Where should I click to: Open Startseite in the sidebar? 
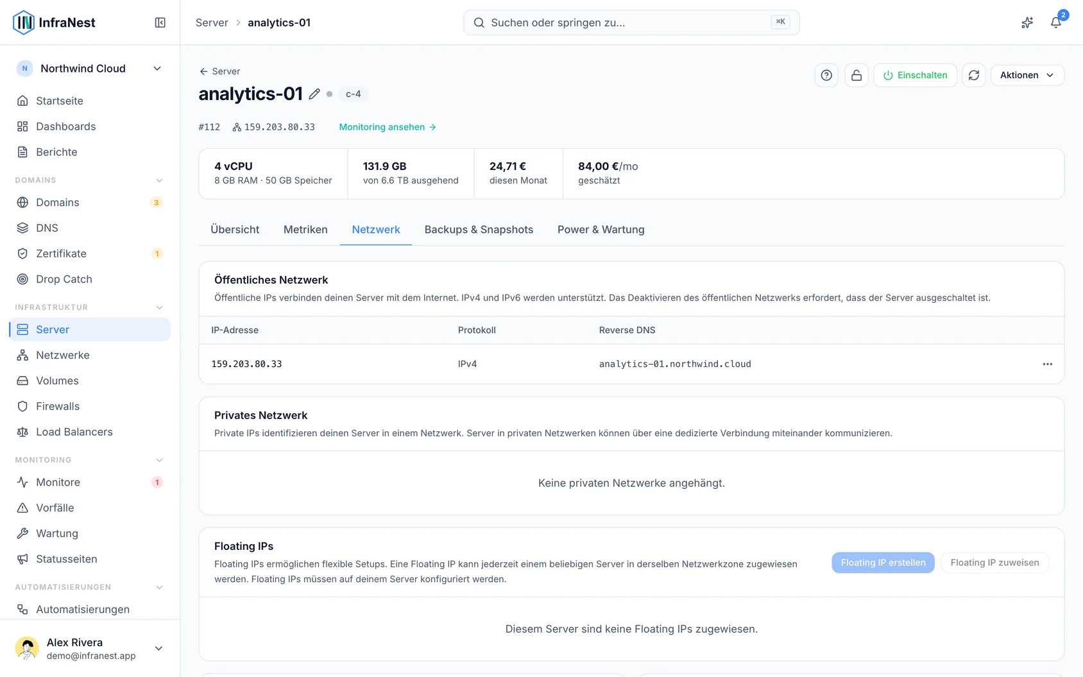click(90, 101)
